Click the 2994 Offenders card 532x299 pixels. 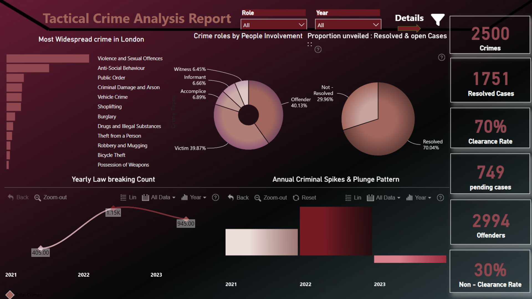(x=490, y=222)
